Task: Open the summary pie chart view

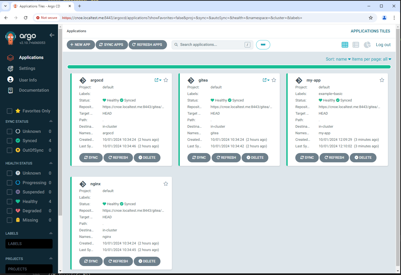Action: tap(367, 45)
